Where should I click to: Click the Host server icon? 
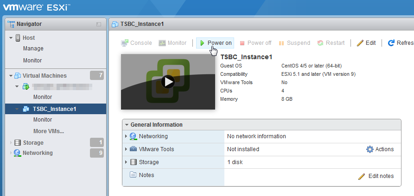pos(18,38)
